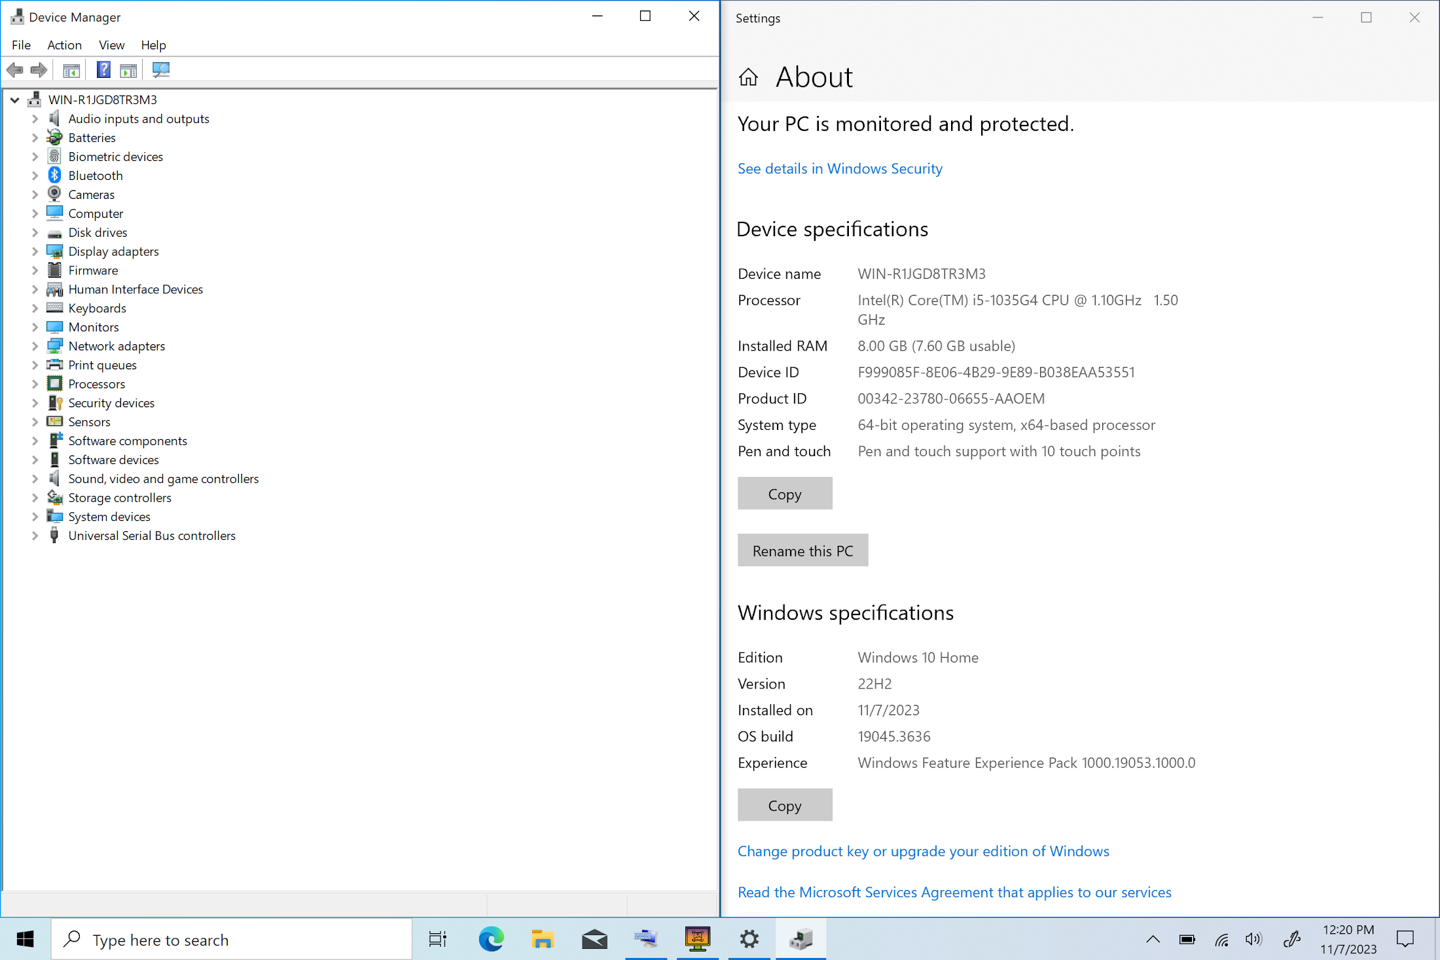Open See details in Windows Security link

(840, 169)
